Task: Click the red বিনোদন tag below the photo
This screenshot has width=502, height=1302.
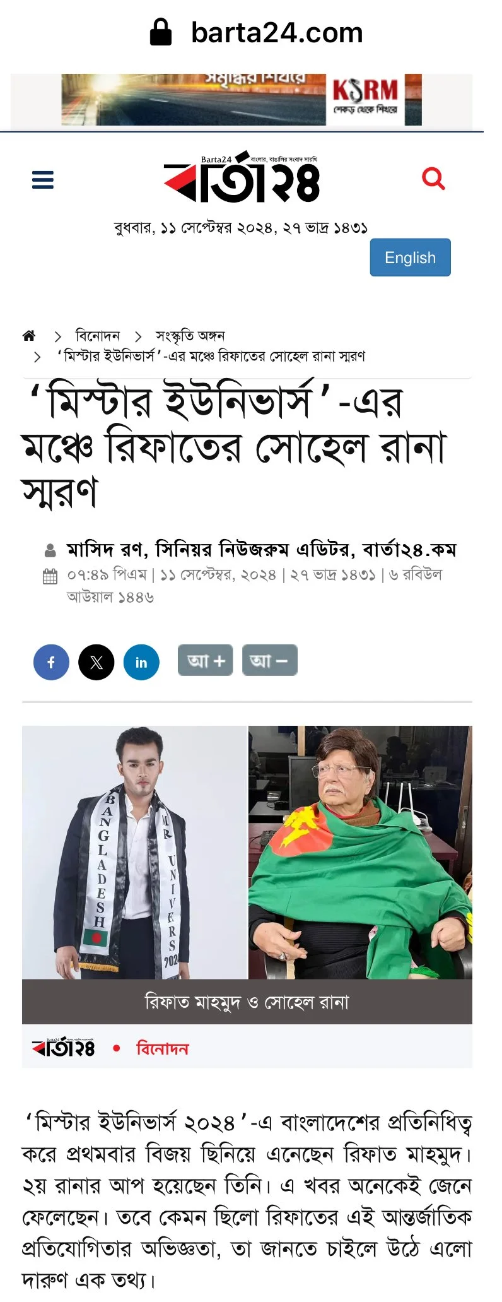Action: [163, 1048]
